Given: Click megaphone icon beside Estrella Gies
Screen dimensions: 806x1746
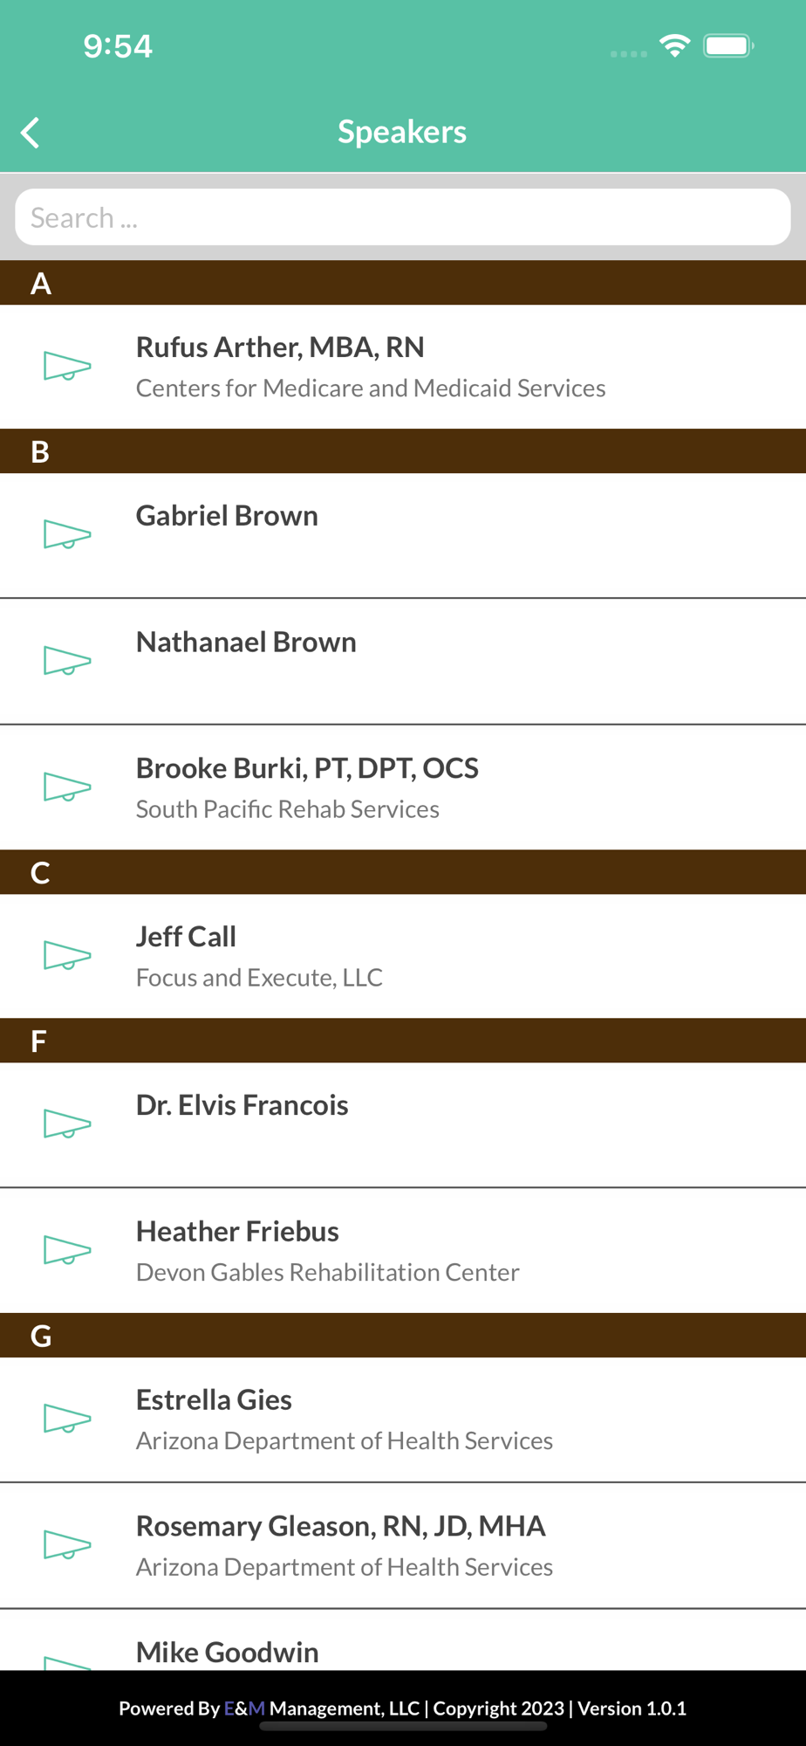Looking at the screenshot, I should coord(67,1419).
